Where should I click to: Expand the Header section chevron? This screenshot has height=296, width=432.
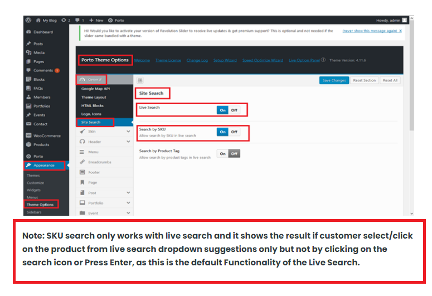click(128, 142)
